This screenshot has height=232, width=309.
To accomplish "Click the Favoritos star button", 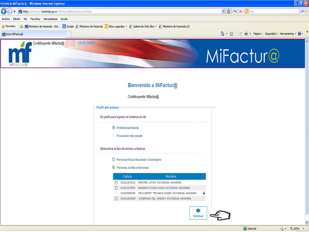I will 8,26.
